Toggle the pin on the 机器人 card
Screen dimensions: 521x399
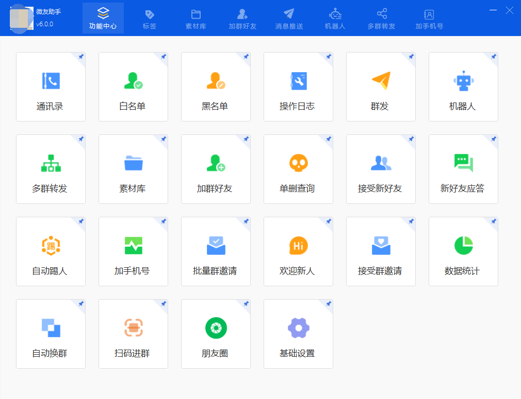pyautogui.click(x=494, y=57)
